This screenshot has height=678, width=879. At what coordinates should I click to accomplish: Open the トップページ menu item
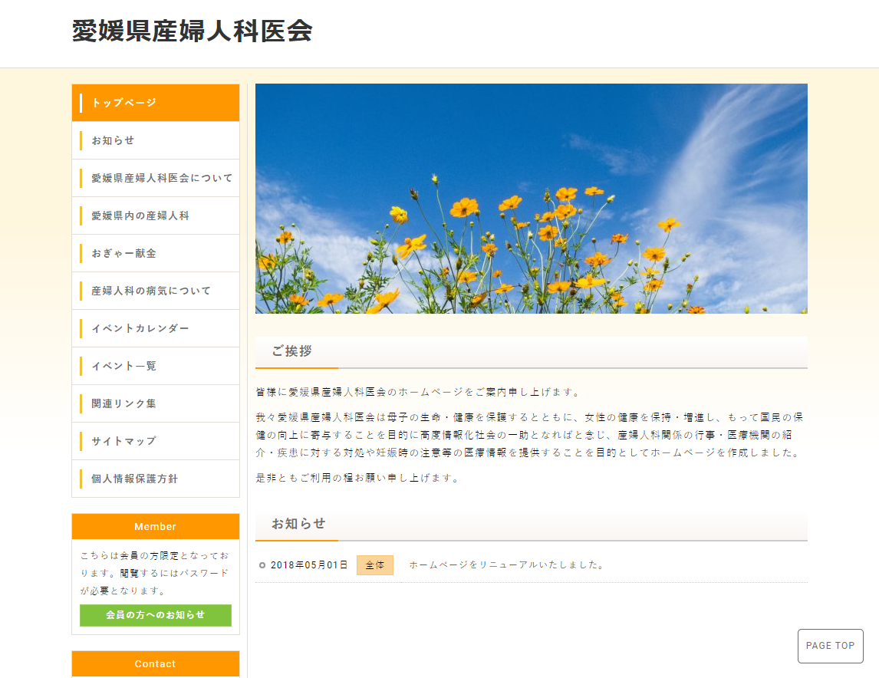(x=156, y=103)
